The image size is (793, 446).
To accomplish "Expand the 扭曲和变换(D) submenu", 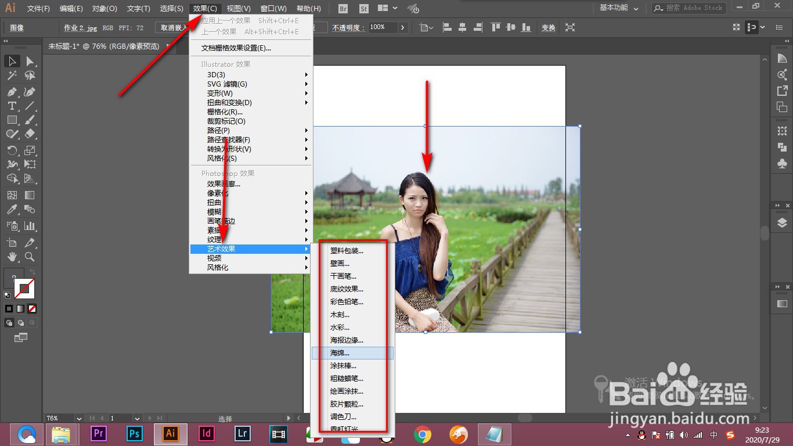I will pos(251,102).
